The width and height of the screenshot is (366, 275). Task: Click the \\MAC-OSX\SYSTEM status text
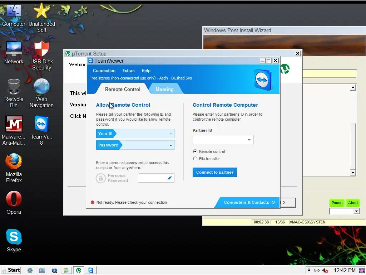(308, 222)
